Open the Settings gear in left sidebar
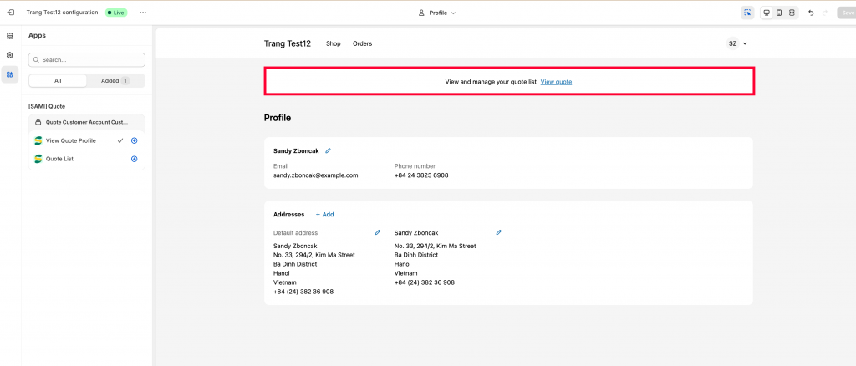The height and width of the screenshot is (366, 856). 9,55
